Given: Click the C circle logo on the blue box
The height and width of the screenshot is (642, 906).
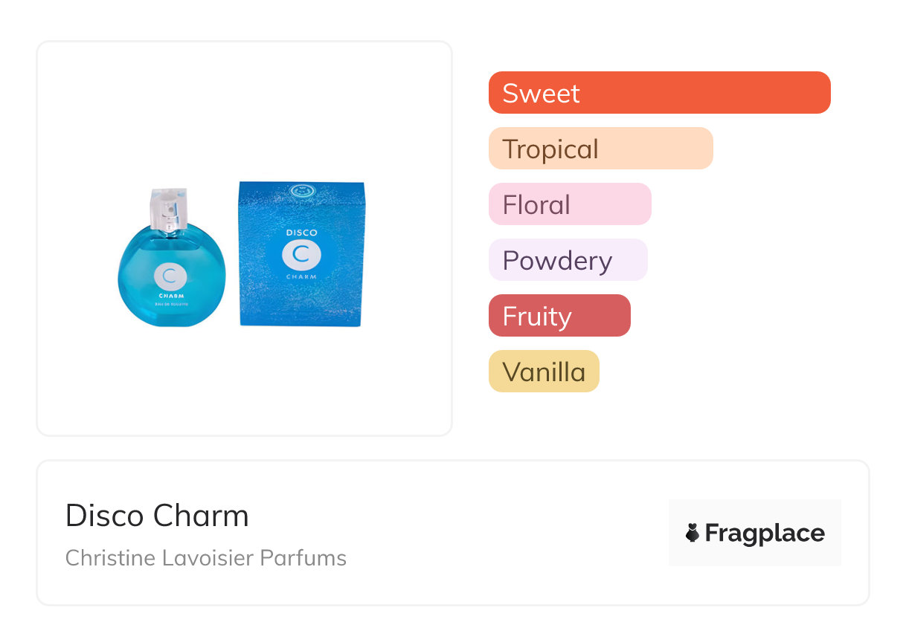Looking at the screenshot, I should (301, 254).
